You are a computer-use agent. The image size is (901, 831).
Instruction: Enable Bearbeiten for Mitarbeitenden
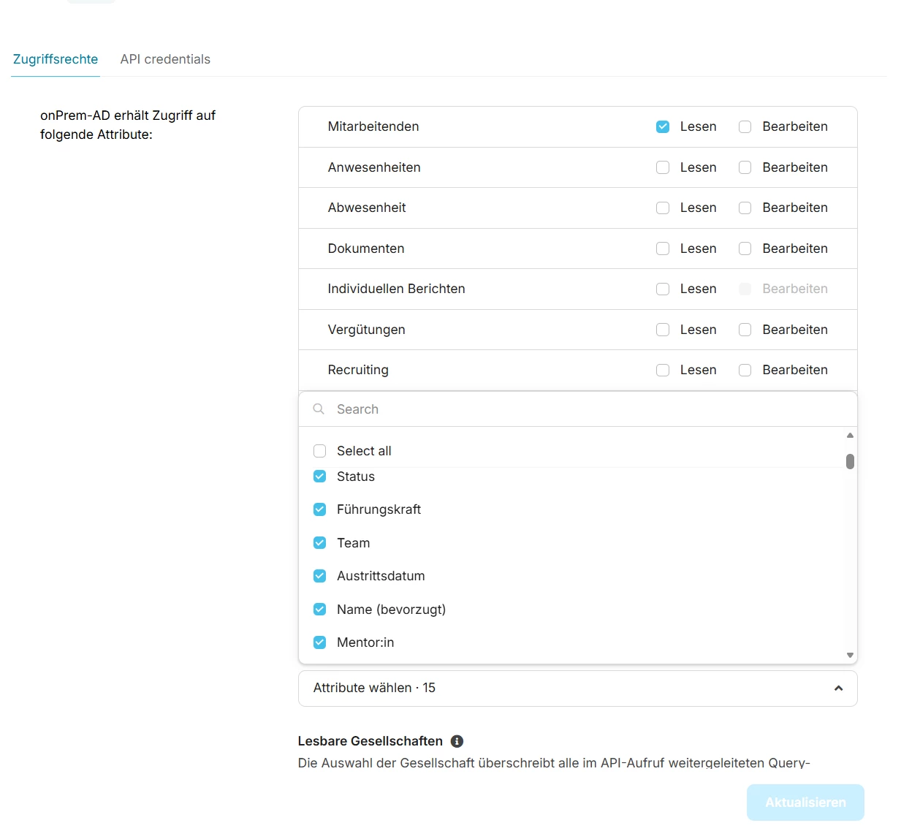pos(745,127)
